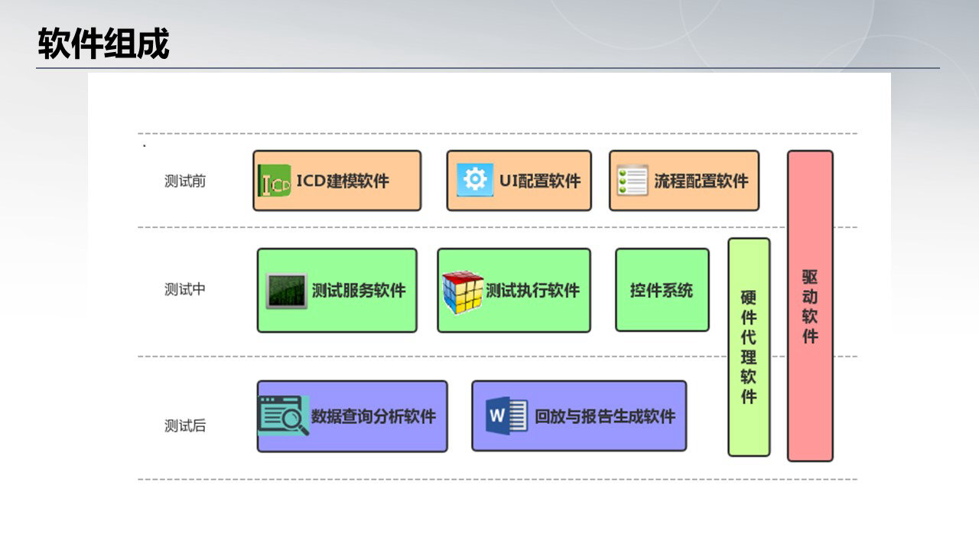Select the UI配置软件 text label
Screen dimensions: 979x551
coord(540,181)
